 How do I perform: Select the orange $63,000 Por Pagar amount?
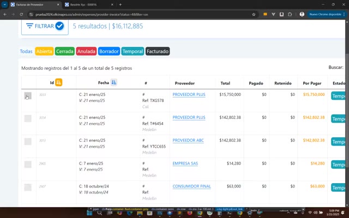[x=317, y=186]
